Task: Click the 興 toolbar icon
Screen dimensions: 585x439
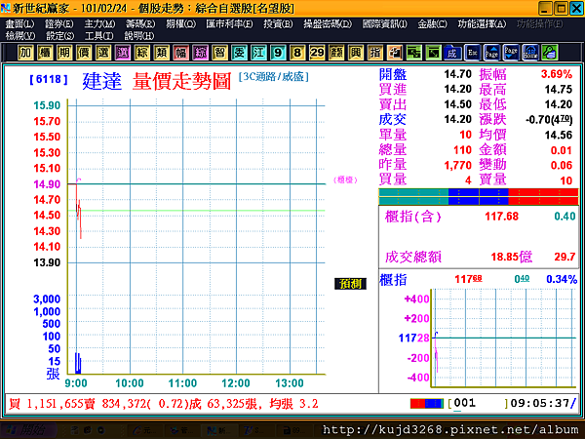Action: tap(356, 53)
